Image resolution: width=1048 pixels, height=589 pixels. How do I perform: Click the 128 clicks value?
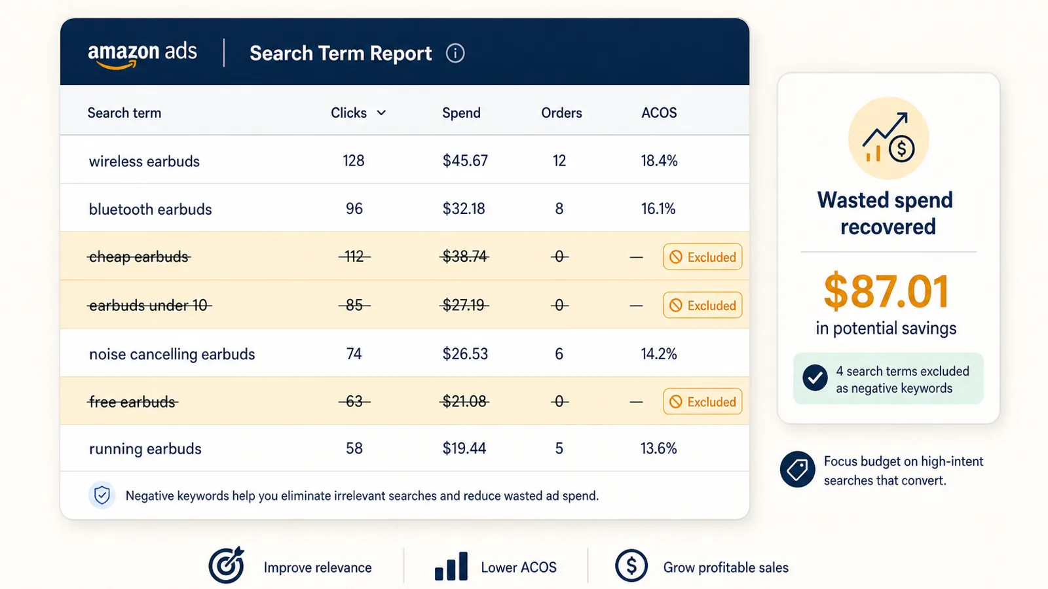coord(354,161)
